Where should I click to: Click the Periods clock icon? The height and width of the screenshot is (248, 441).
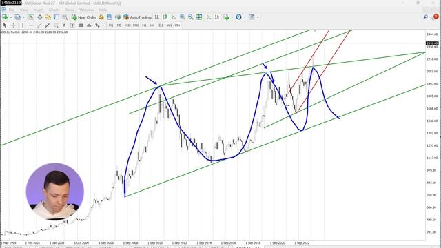point(239,17)
